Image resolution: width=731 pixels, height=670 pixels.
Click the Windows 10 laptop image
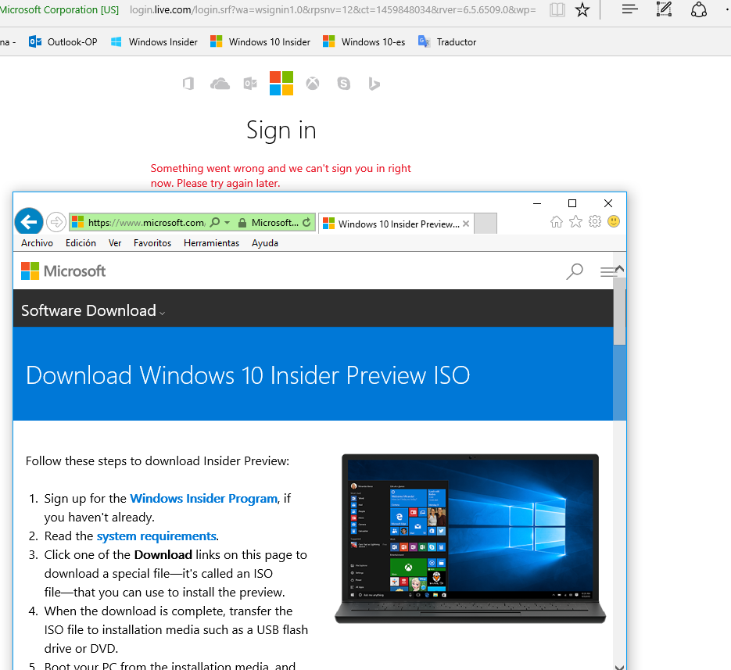(471, 539)
